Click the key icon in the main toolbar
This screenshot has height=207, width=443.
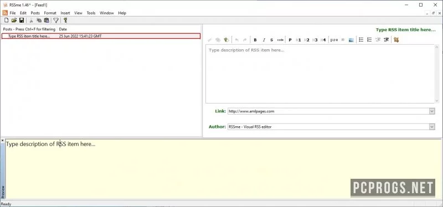[65, 20]
